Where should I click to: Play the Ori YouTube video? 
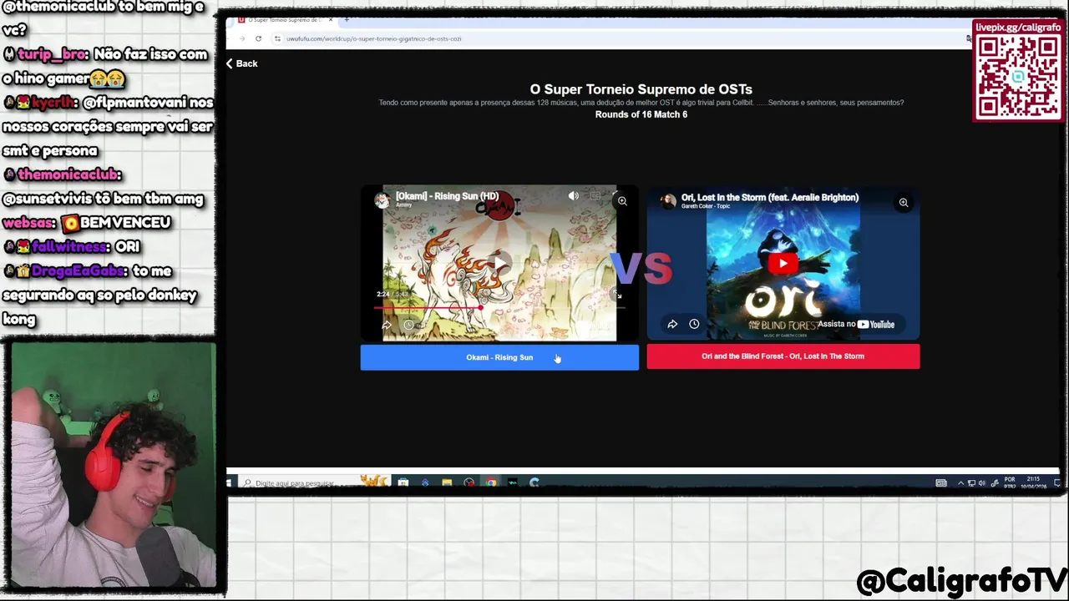(783, 264)
